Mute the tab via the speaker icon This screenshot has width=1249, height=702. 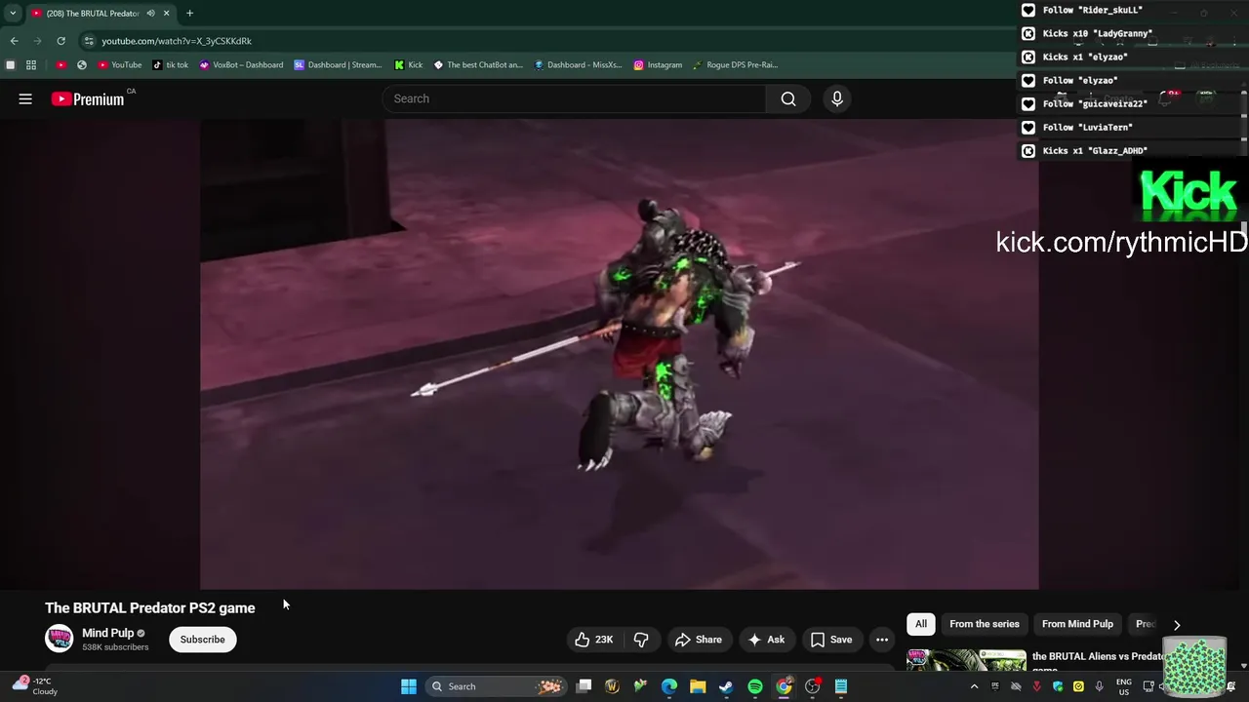(150, 14)
